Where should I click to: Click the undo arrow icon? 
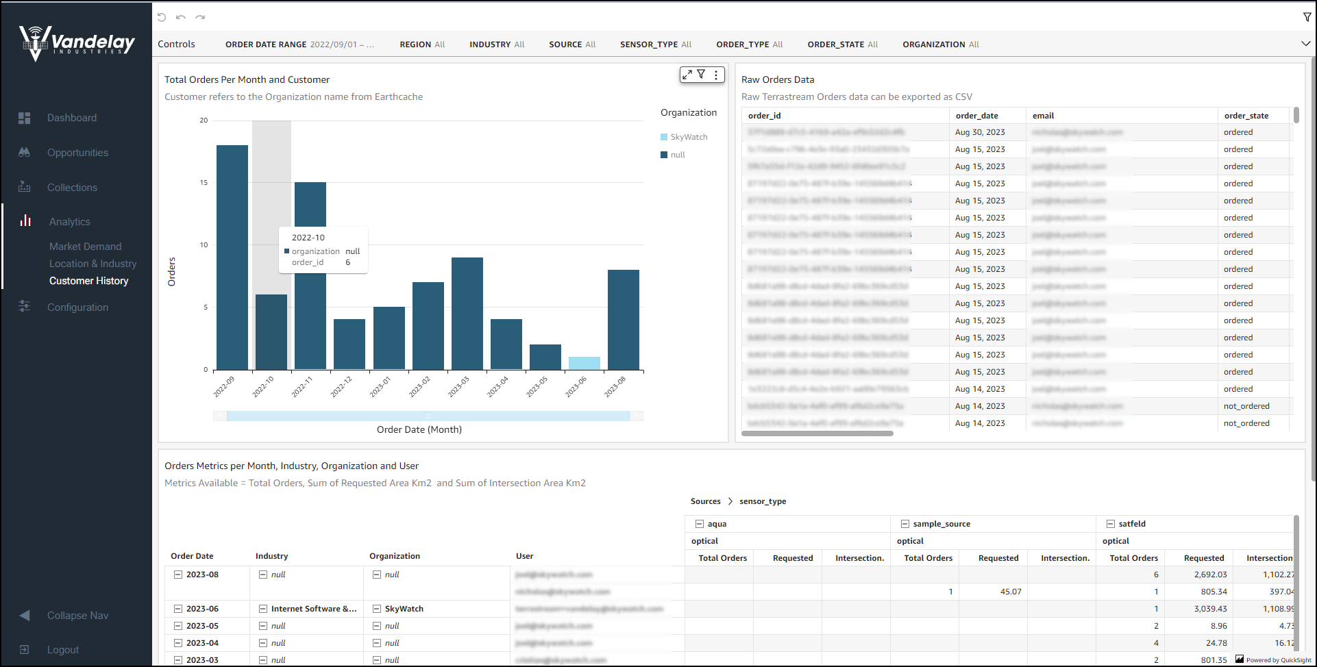(181, 17)
